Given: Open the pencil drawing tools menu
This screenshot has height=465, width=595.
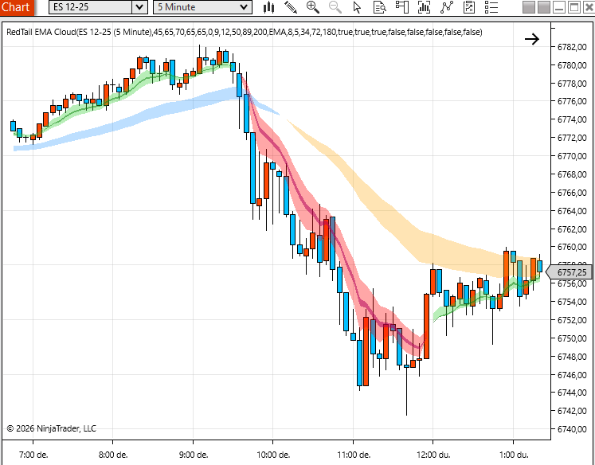Looking at the screenshot, I should tap(291, 7).
